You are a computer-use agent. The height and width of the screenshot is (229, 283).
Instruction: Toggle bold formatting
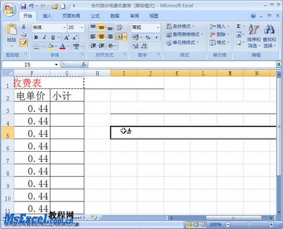(36, 37)
